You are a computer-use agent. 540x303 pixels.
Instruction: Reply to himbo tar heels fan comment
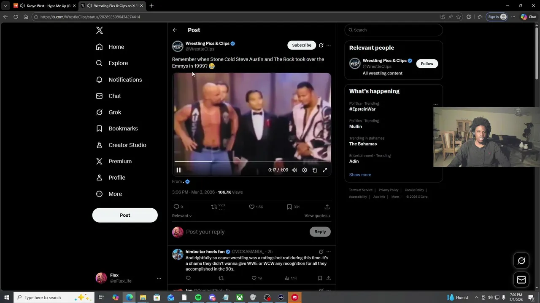tap(188, 278)
